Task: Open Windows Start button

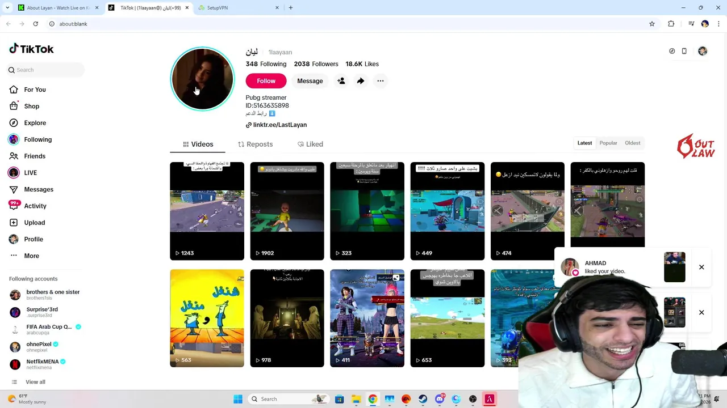Action: (x=238, y=399)
